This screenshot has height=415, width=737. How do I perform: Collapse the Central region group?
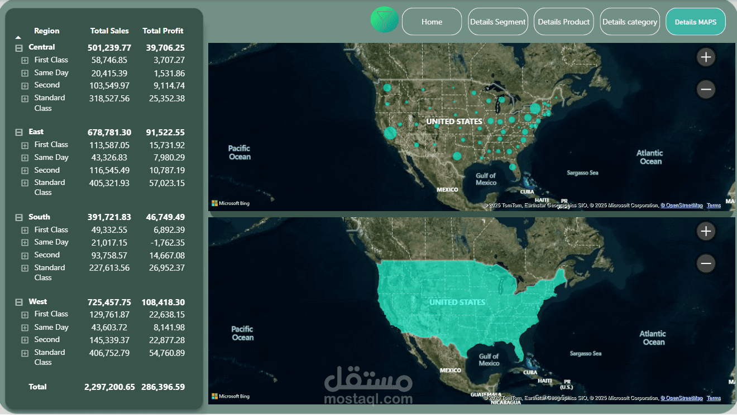(x=18, y=48)
